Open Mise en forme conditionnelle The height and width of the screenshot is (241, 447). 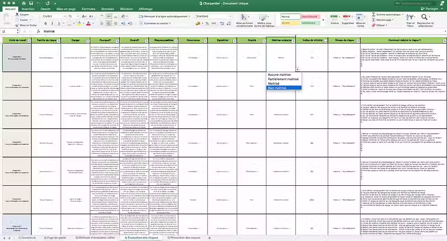(x=244, y=20)
